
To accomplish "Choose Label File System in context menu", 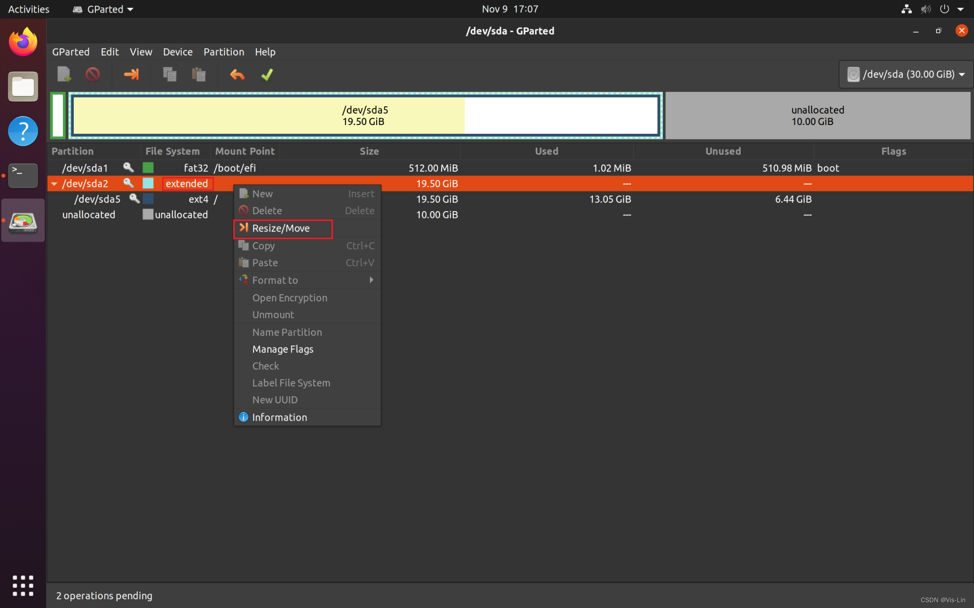I will pyautogui.click(x=308, y=383).
